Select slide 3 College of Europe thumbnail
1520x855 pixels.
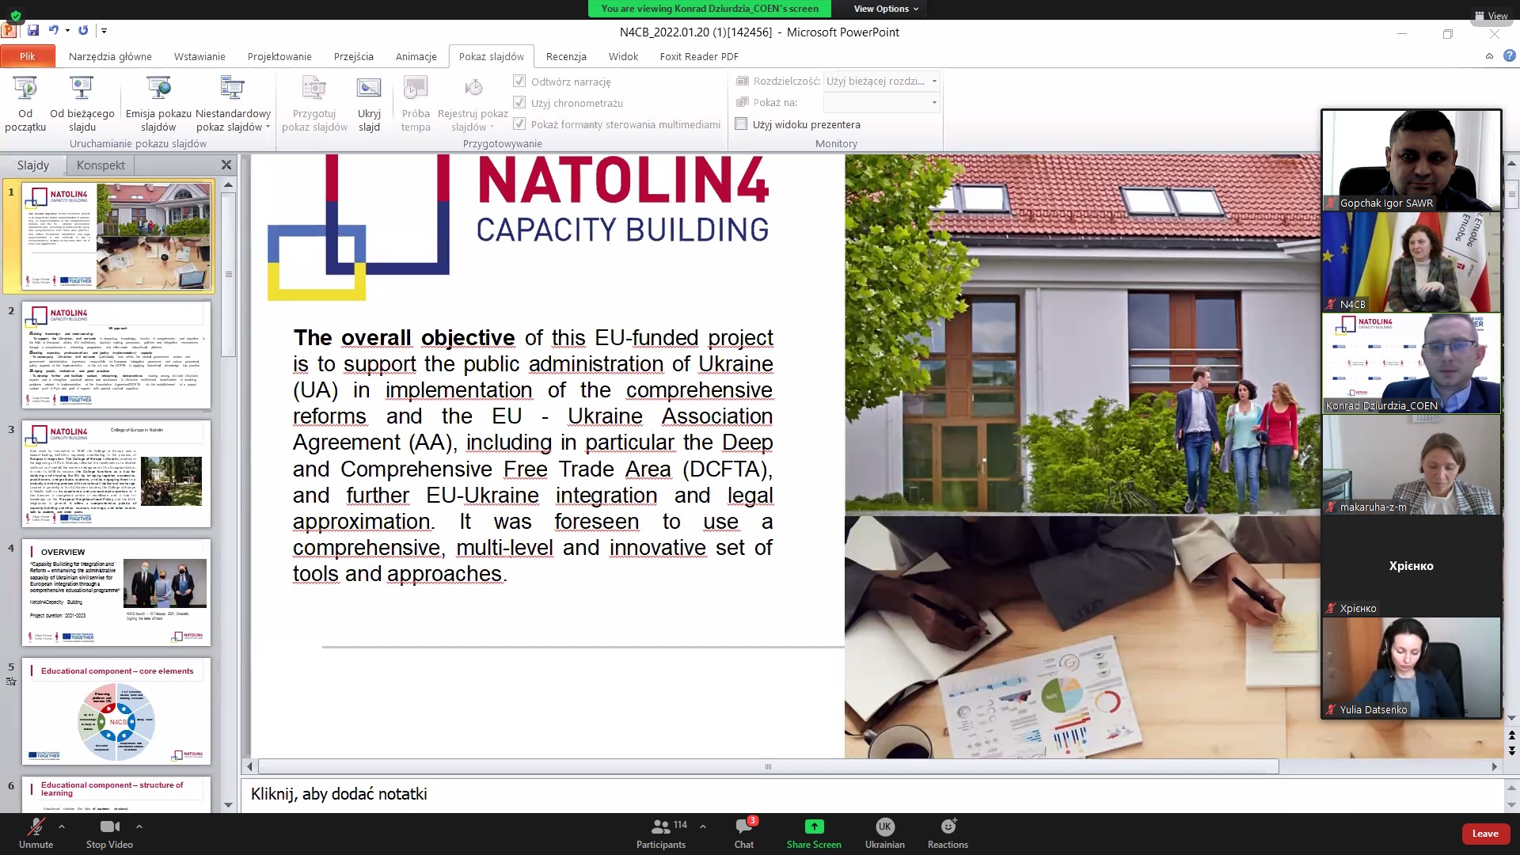[116, 473]
